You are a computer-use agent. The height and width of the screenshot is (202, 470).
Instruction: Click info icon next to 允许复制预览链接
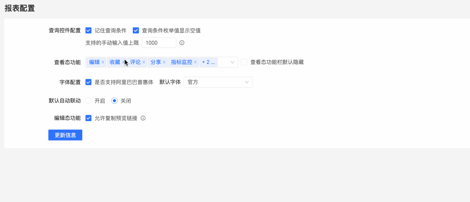[143, 118]
